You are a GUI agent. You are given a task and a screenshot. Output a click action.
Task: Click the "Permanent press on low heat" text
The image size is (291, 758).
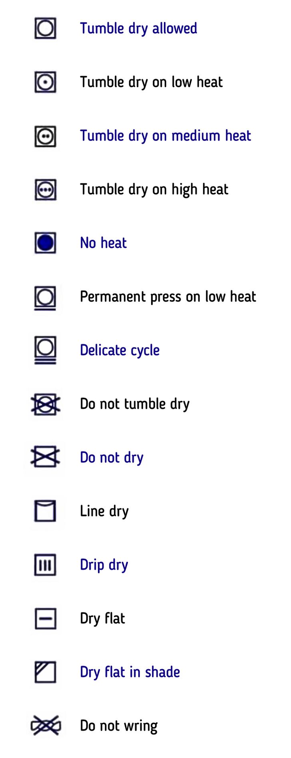[168, 297]
